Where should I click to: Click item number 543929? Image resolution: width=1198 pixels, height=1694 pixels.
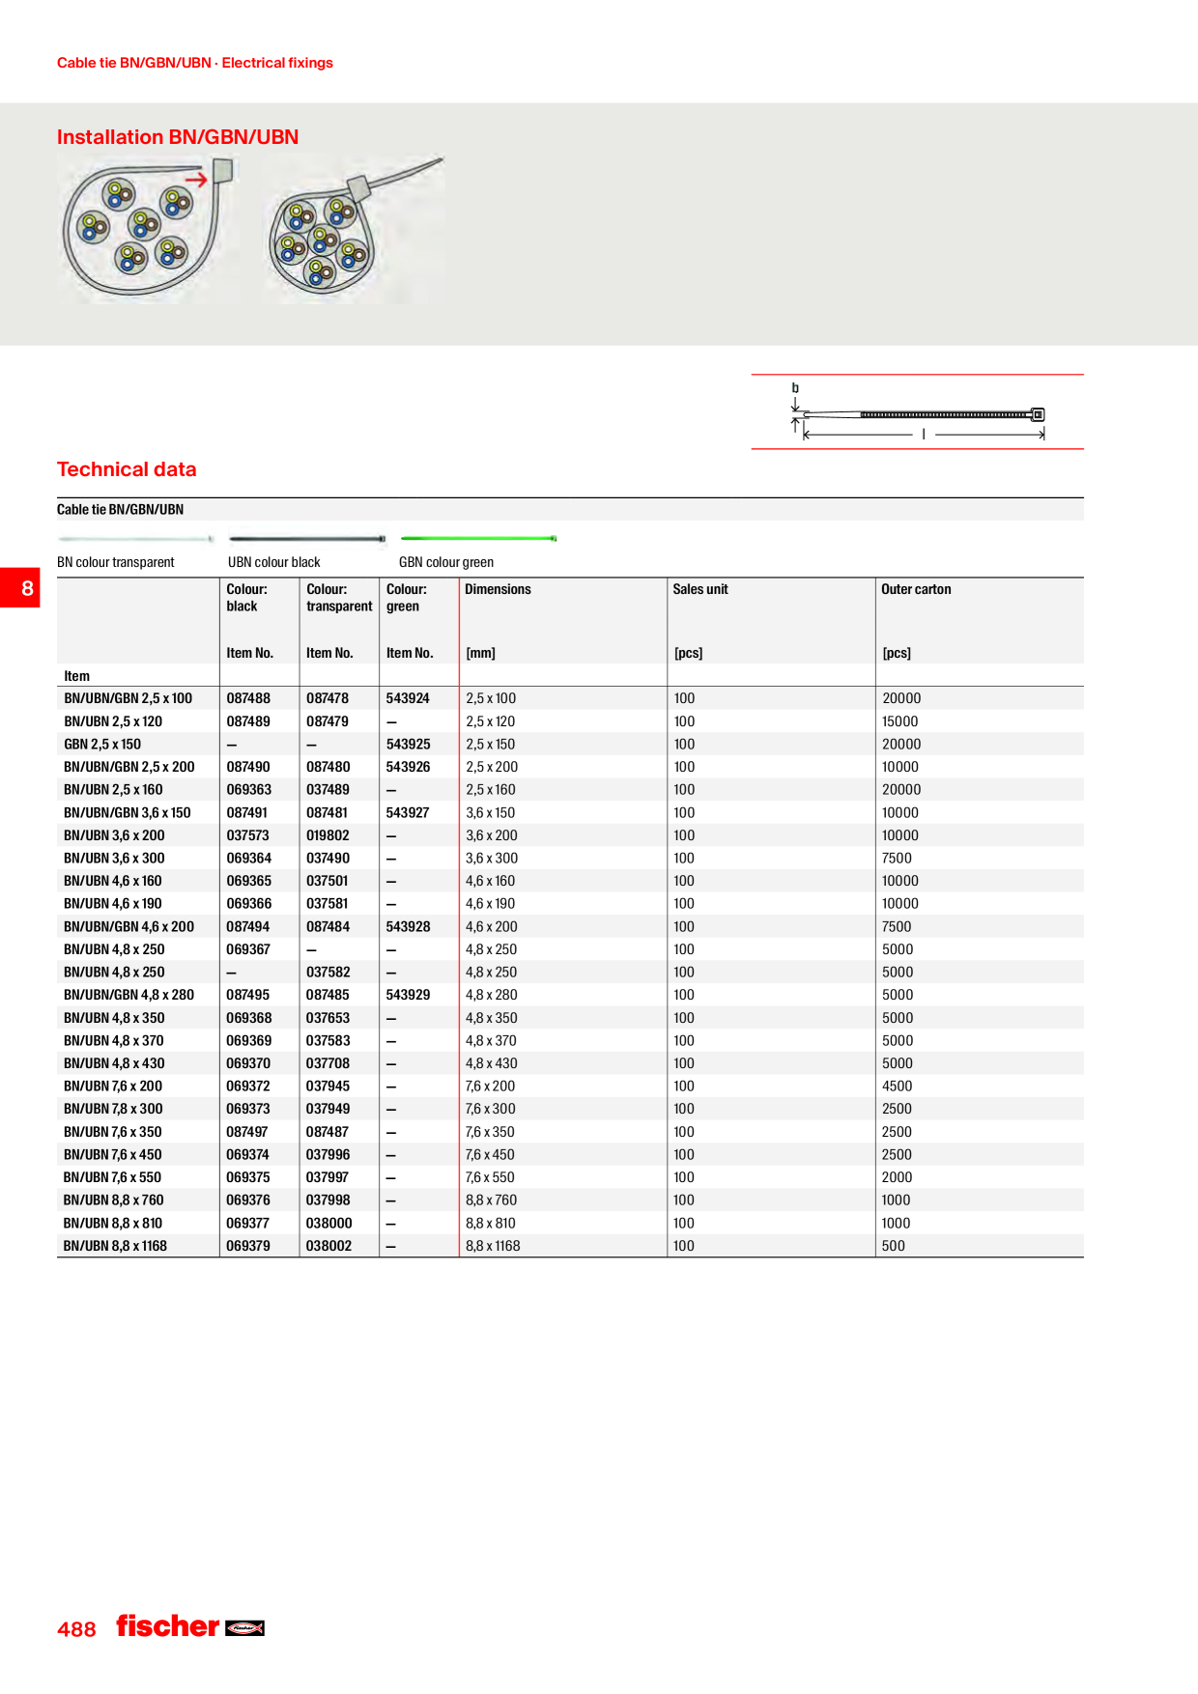tap(409, 995)
